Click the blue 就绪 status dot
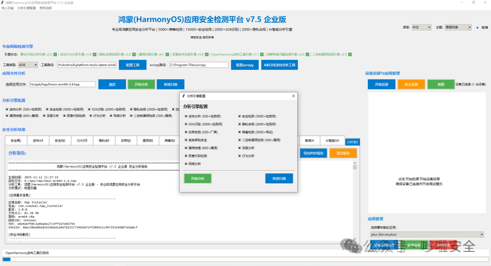 [x=477, y=28]
